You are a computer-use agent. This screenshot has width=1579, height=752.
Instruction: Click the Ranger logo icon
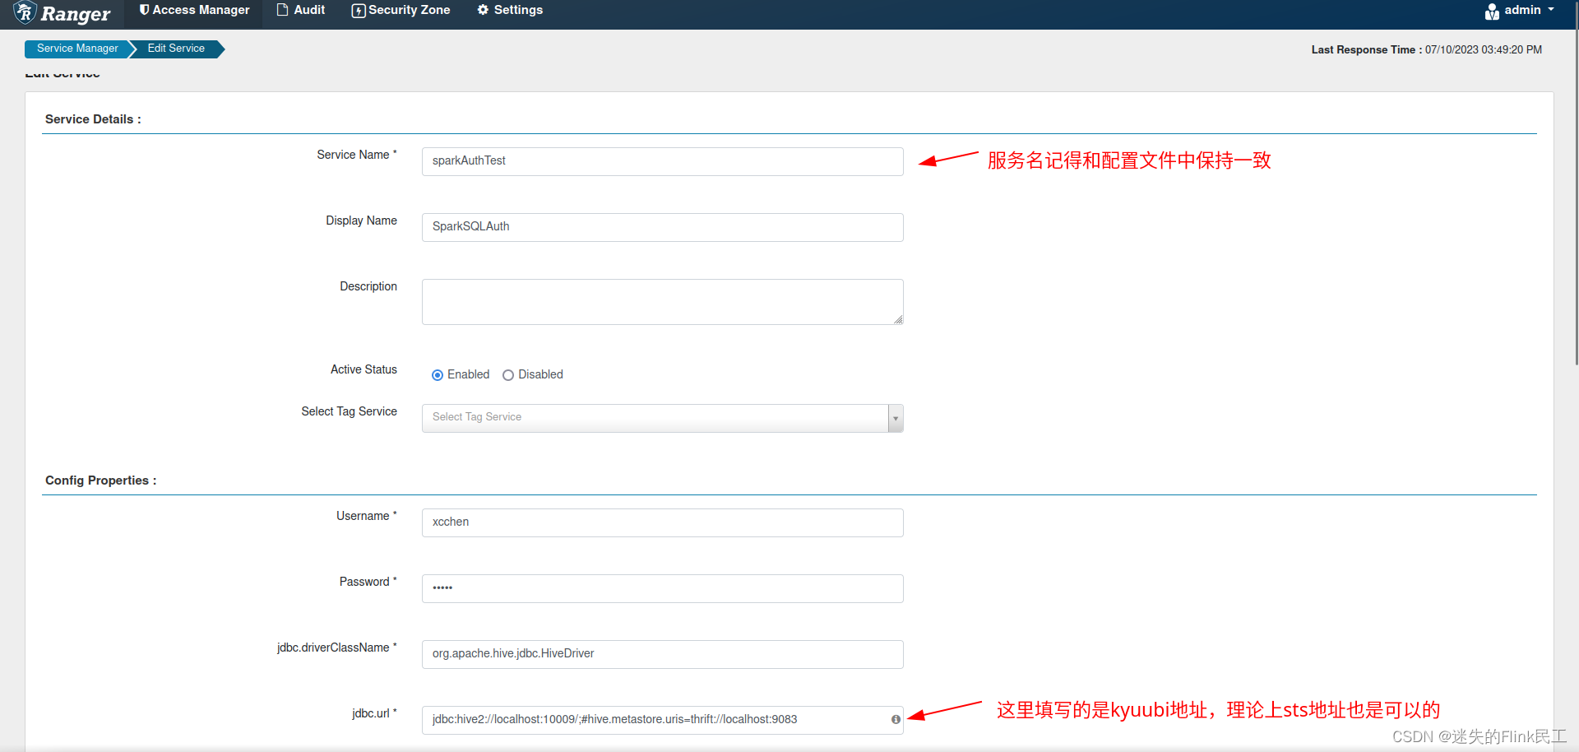pos(25,12)
